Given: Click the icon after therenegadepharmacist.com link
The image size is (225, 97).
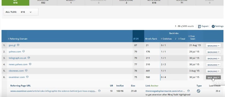Looking at the screenshot, I should click(x=188, y=91).
